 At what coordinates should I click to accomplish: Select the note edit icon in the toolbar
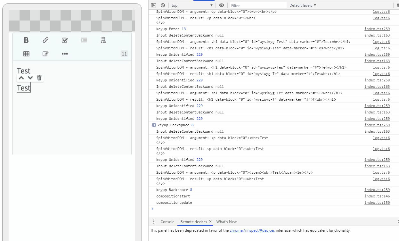(45, 54)
